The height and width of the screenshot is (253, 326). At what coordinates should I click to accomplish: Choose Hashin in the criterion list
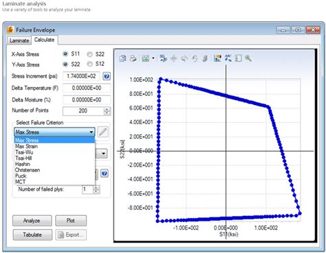[54, 164]
